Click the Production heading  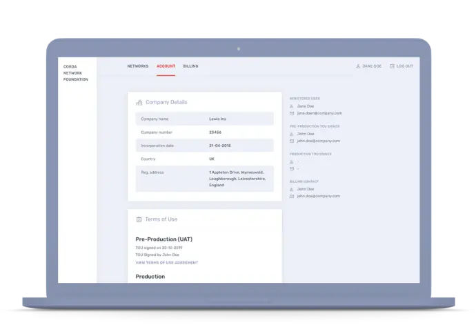click(150, 277)
